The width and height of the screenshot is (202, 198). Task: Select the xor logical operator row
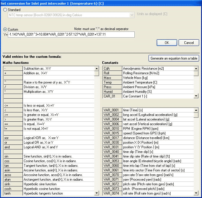13,138
